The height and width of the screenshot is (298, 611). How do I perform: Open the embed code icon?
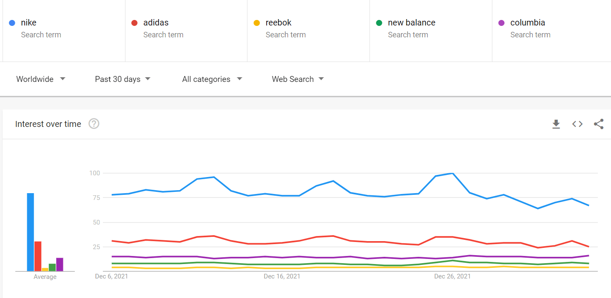click(x=577, y=124)
